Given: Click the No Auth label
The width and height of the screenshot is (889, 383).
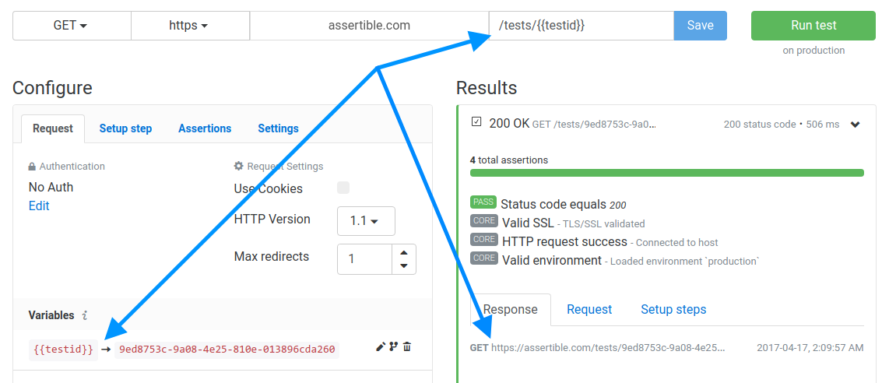Looking at the screenshot, I should point(51,187).
